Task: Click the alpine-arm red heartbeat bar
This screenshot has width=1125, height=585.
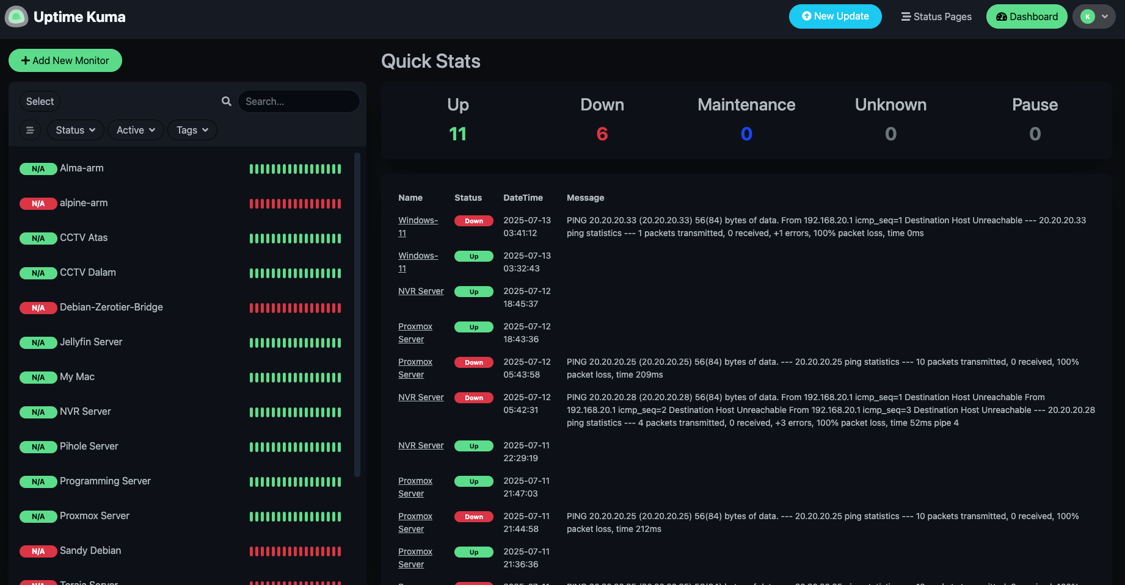Action: 296,204
